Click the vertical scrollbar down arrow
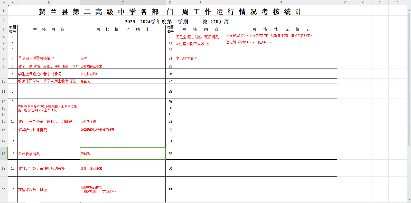Viewport: 411px width, 203px height. (409, 200)
